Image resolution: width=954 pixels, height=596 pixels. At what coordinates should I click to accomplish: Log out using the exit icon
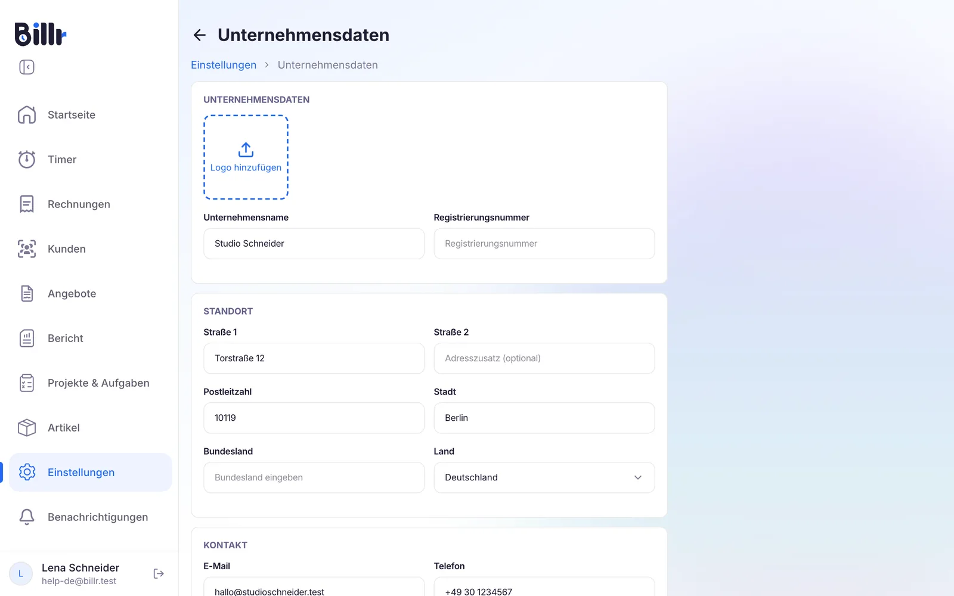click(x=159, y=573)
